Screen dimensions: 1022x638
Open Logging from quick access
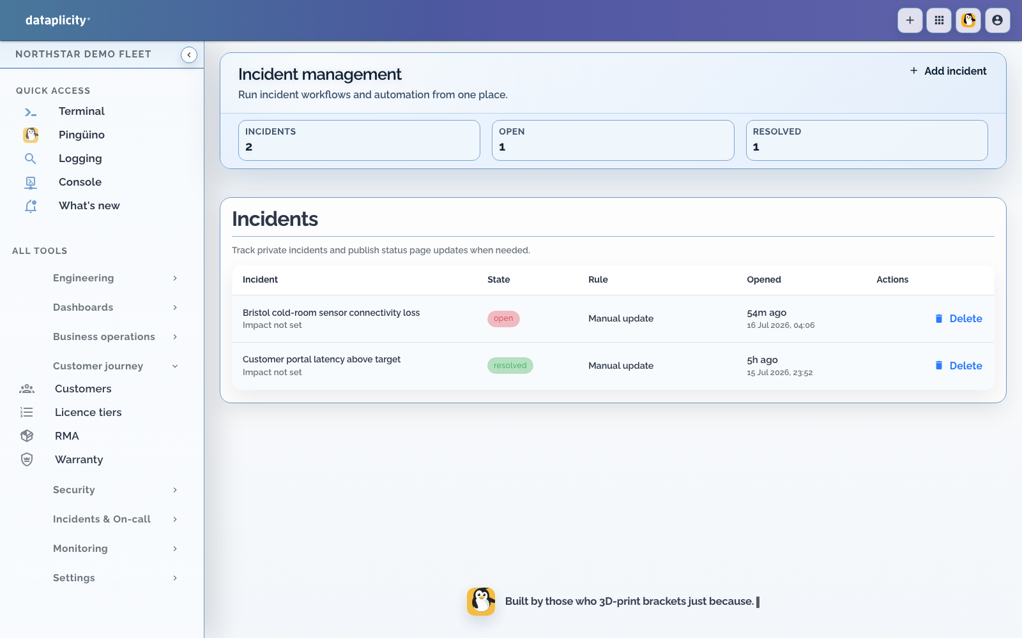coord(80,159)
